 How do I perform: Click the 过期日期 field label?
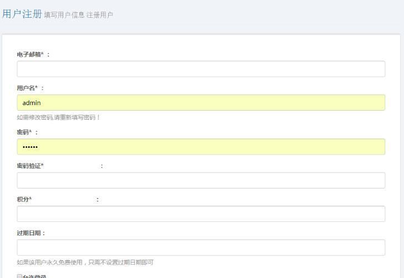tap(29, 233)
